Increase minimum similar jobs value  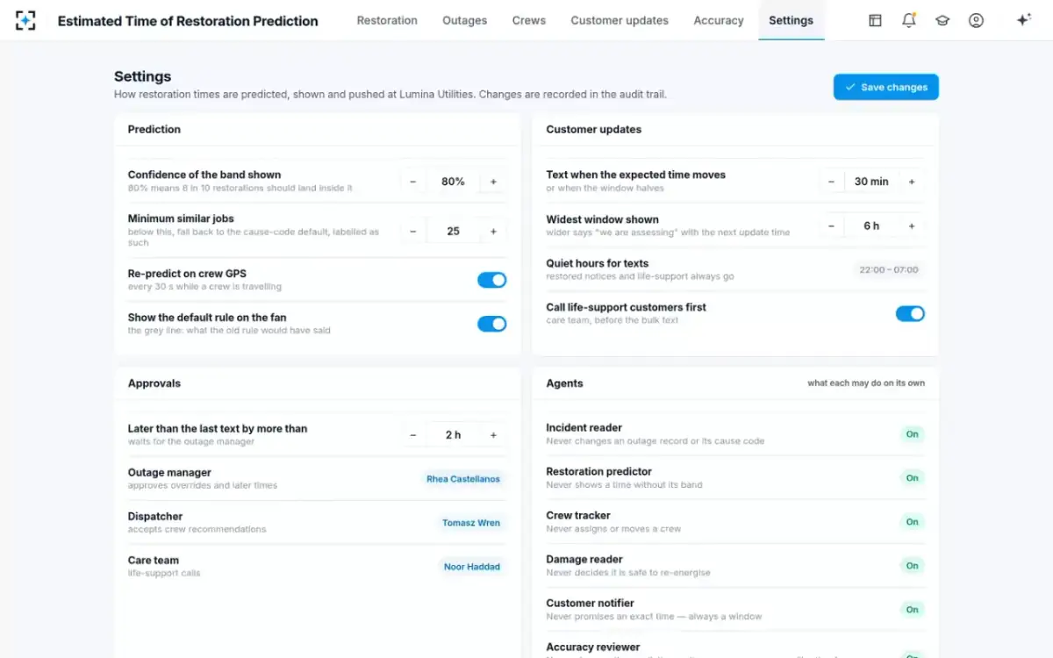(x=493, y=232)
